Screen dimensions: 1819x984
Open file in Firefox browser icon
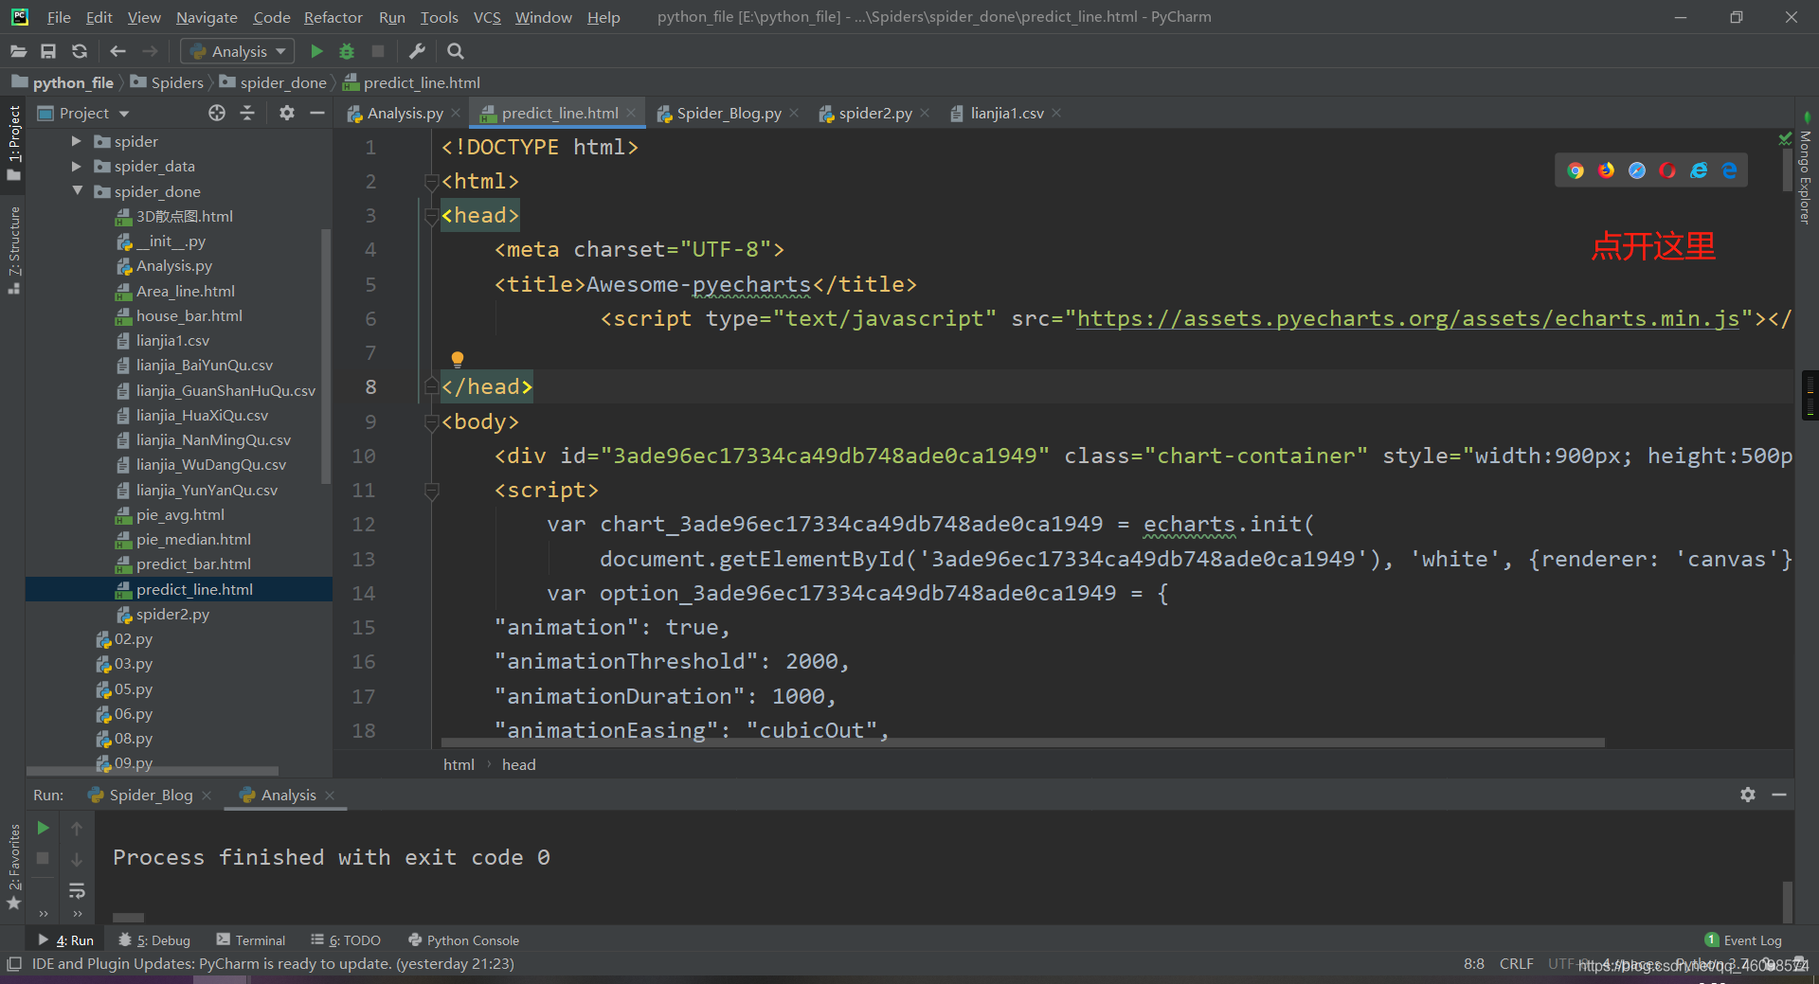(1607, 170)
